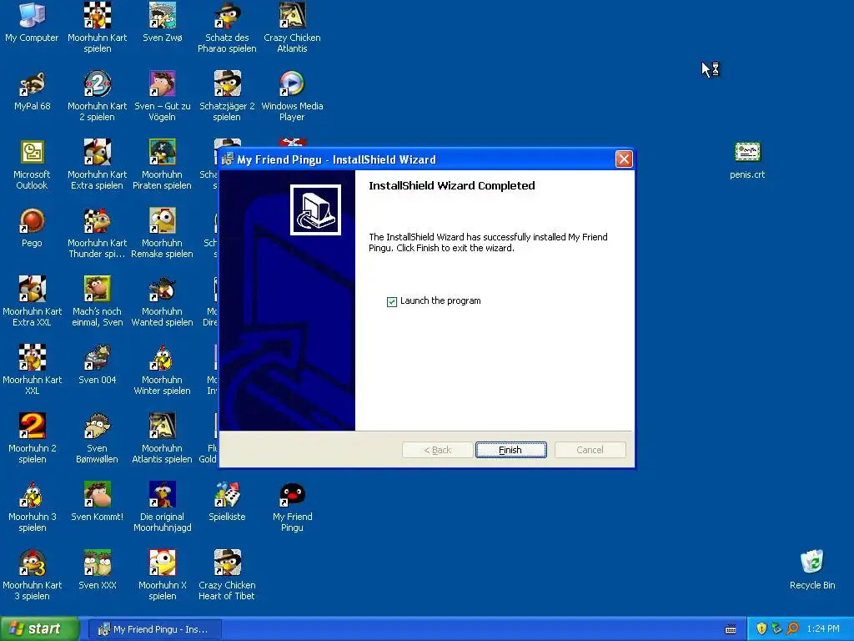
Task: Select Die original Moorhuhnjagd icon
Action: click(163, 507)
